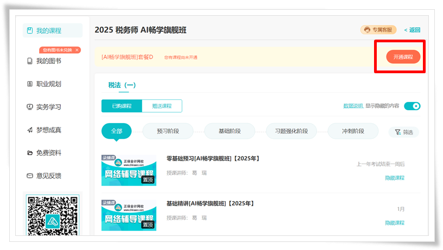Screen dimensions: 443x250
Task: Select the 习题强化阶段 stage filter
Action: (291, 131)
